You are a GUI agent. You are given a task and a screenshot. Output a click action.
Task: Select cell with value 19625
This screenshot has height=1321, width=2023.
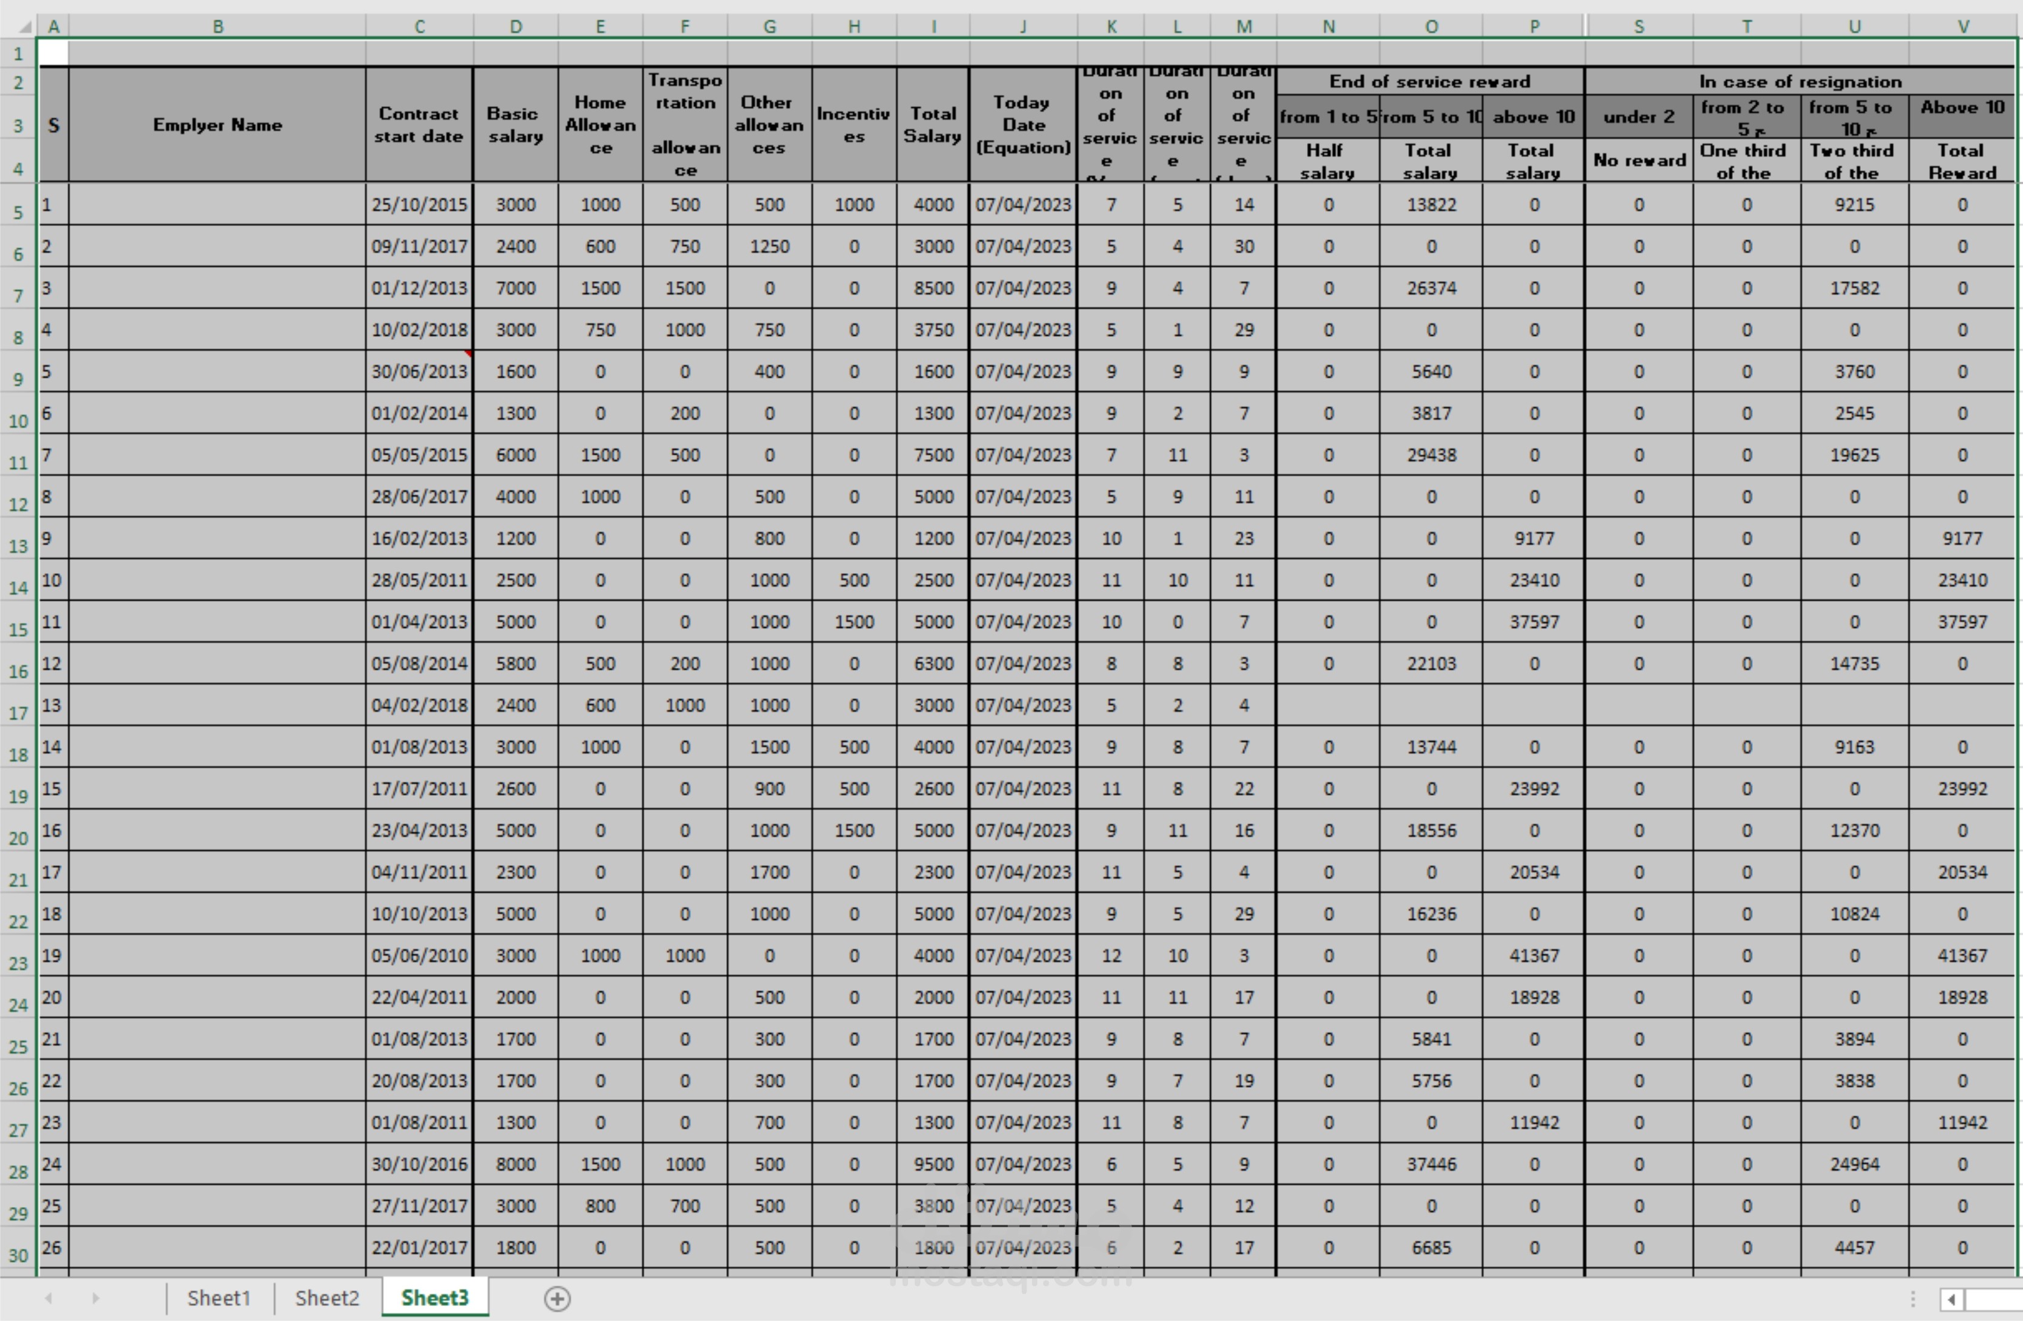click(1855, 454)
